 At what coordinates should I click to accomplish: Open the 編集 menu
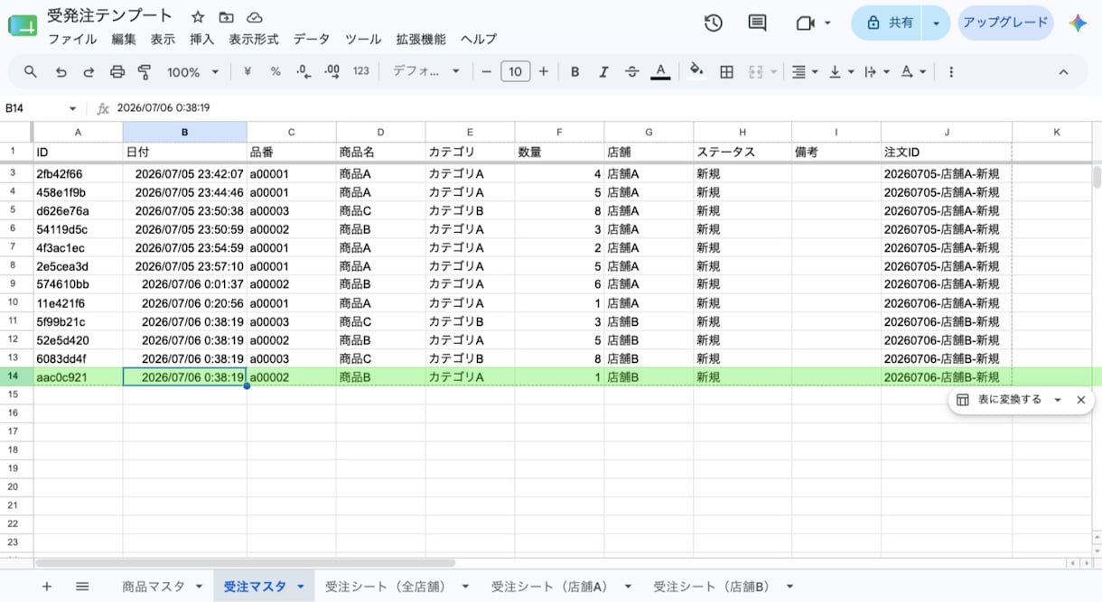(x=124, y=40)
